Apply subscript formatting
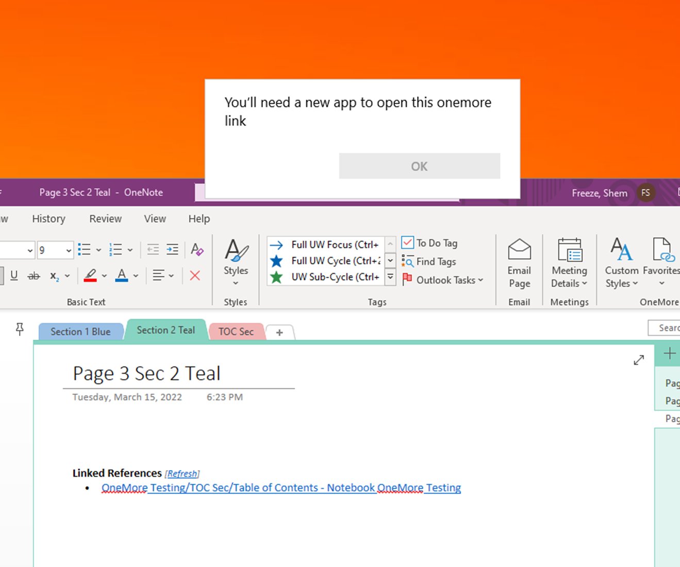The image size is (680, 567). (56, 276)
